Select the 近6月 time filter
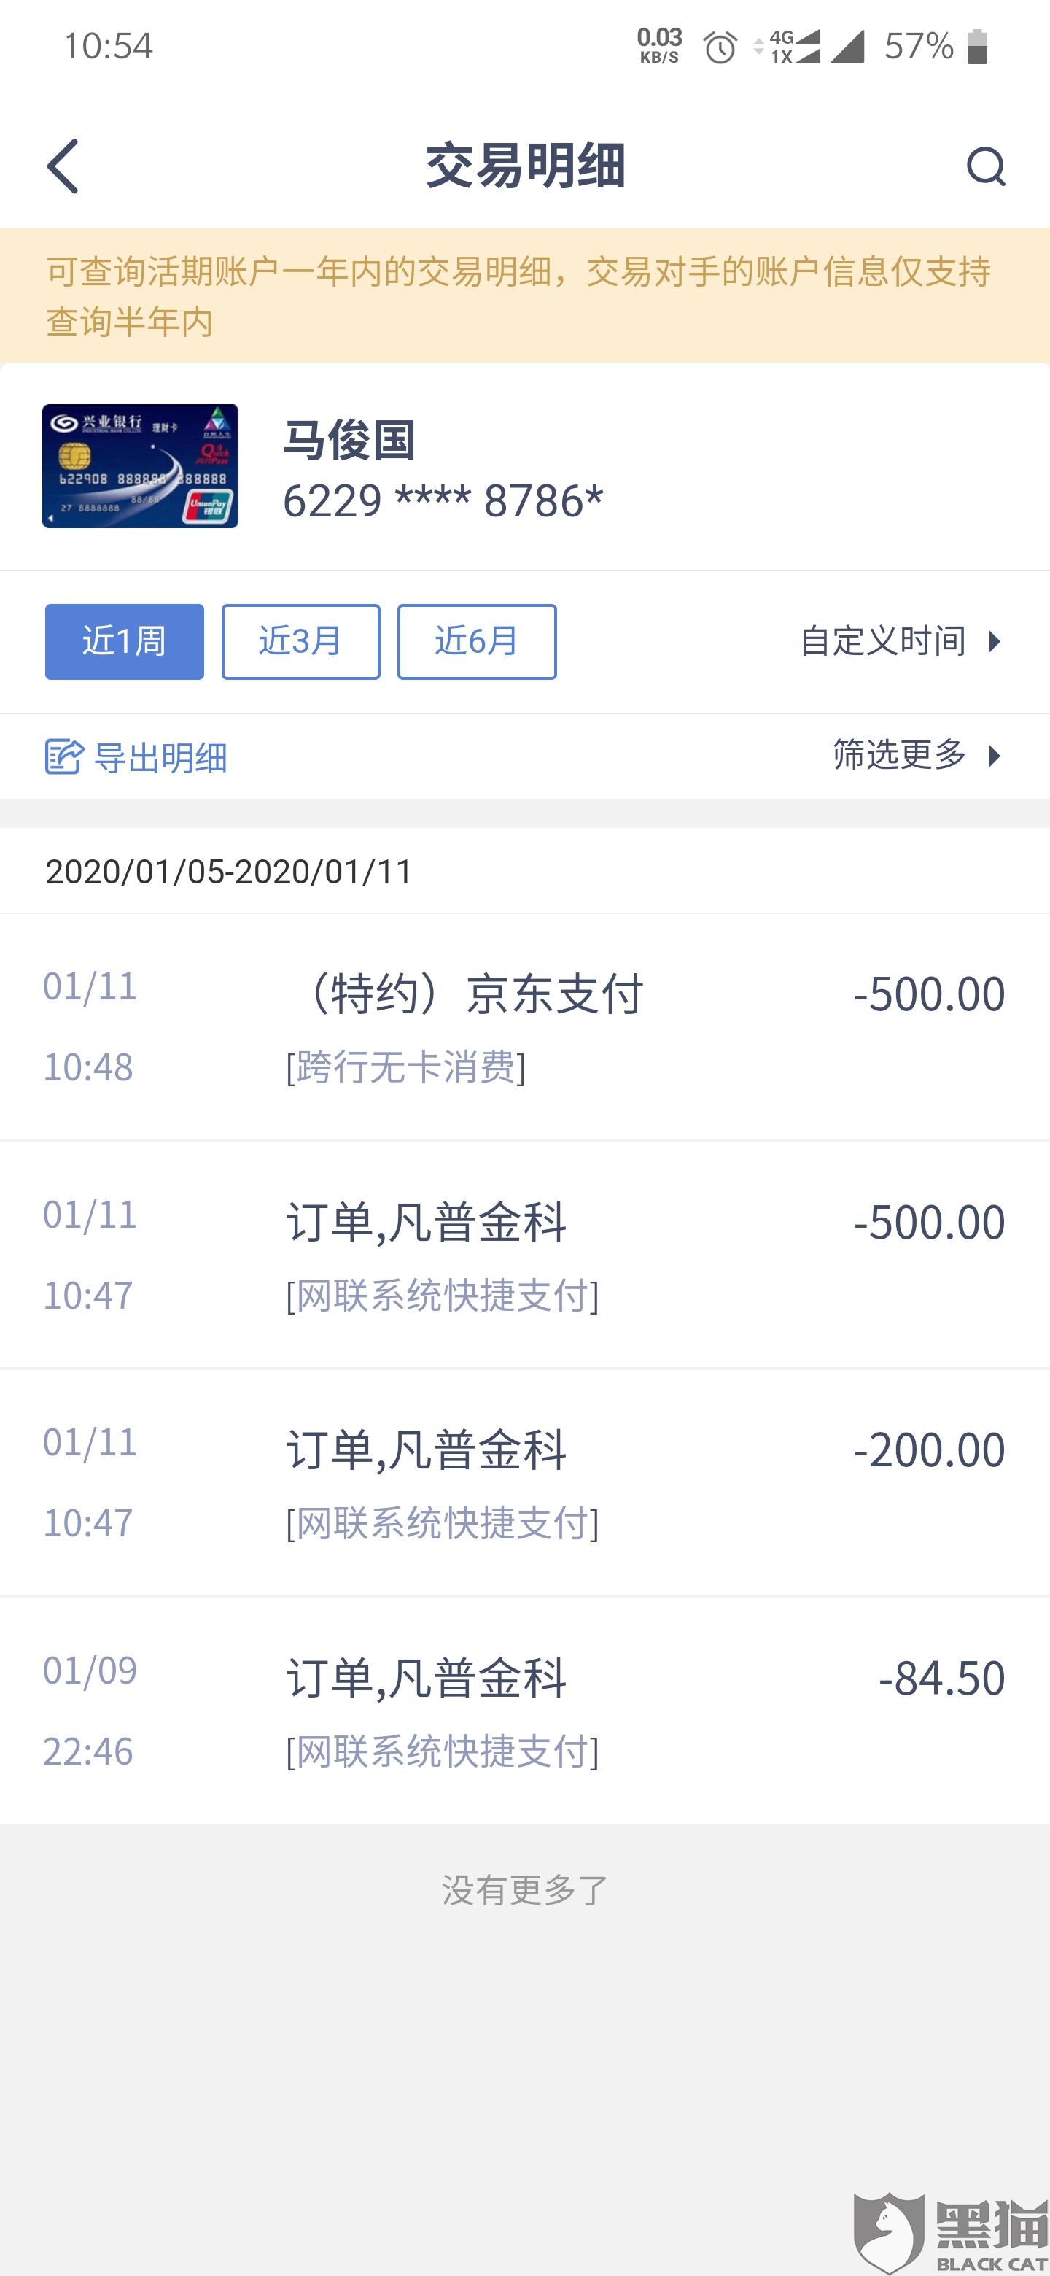 pyautogui.click(x=477, y=641)
